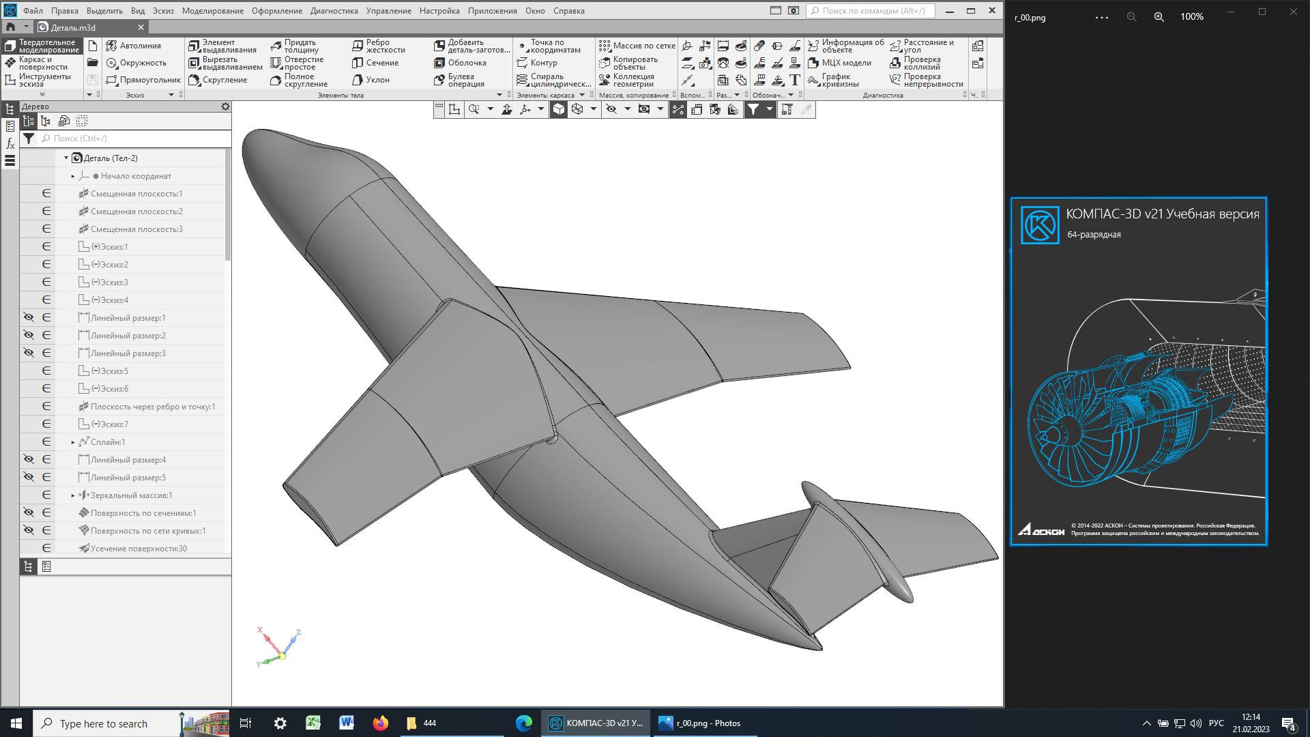Viewport: 1310px width, 737px height.
Task: Select the text T annotation tool
Action: click(x=795, y=80)
